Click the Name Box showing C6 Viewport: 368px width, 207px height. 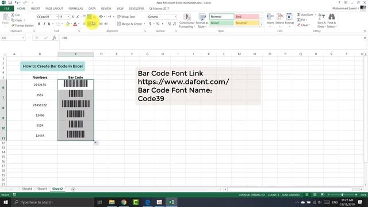[13, 38]
